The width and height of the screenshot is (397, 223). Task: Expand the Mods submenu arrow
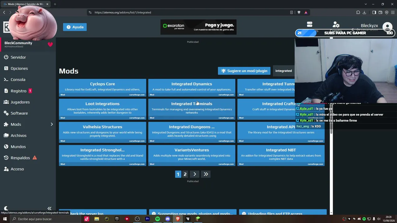[52, 124]
